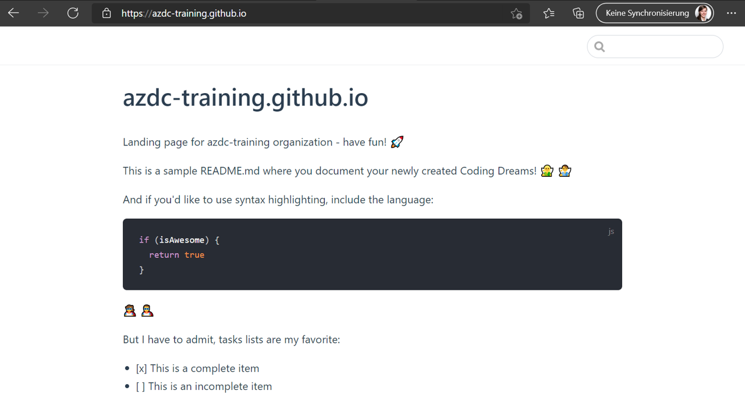Screen dimensions: 745x412
Task: Click the '[x] This is a complete item' entry
Action: [197, 368]
